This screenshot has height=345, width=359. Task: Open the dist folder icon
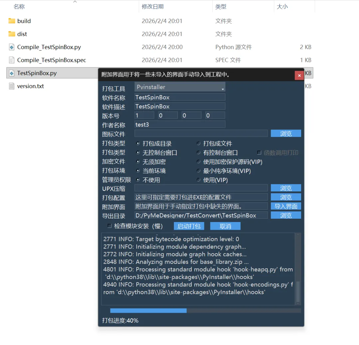click(12, 34)
